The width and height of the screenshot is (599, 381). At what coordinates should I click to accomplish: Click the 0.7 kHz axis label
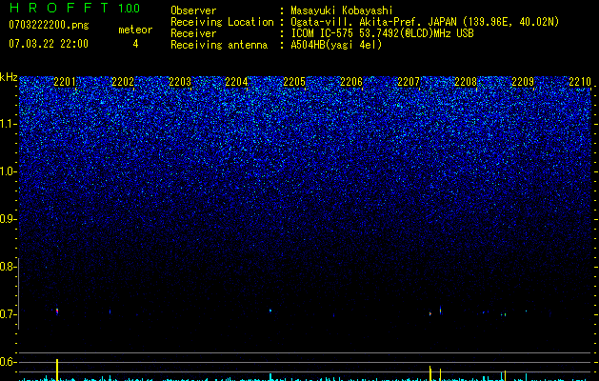point(8,314)
